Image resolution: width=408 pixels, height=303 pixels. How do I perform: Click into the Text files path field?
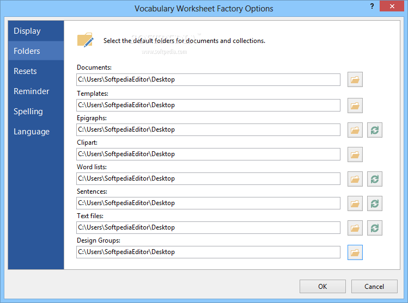(x=208, y=227)
